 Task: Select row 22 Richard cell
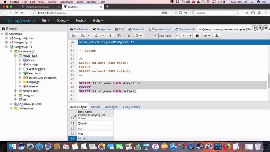point(95,138)
